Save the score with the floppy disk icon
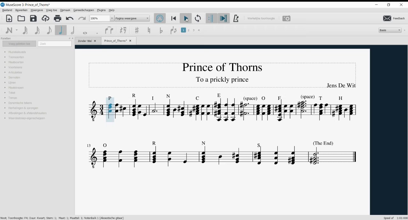 click(x=33, y=18)
